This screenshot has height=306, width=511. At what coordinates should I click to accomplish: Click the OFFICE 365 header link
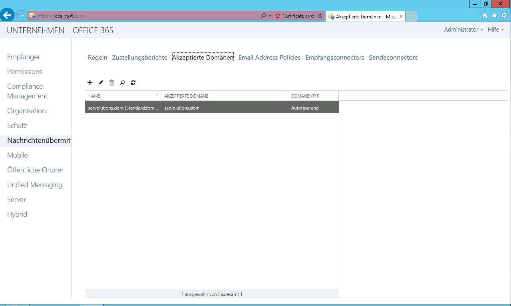click(93, 30)
